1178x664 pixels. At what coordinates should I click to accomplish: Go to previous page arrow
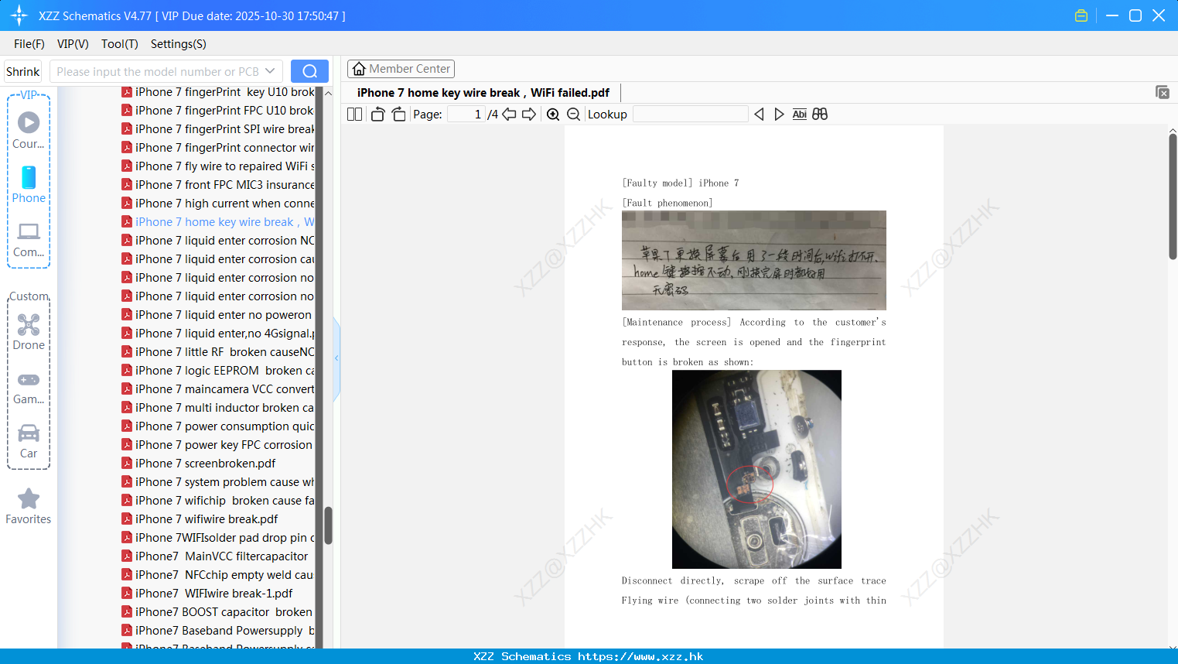pyautogui.click(x=509, y=115)
